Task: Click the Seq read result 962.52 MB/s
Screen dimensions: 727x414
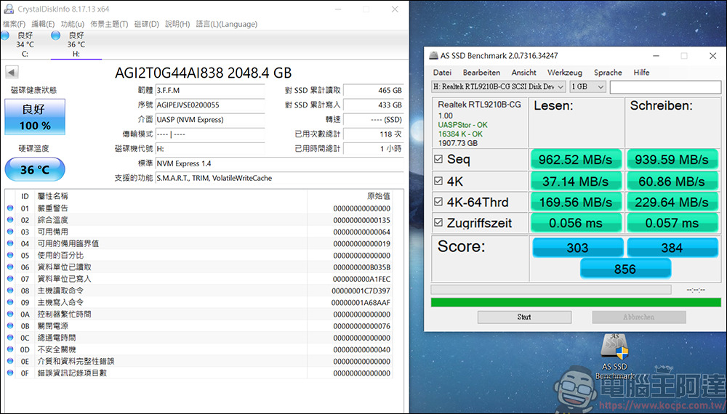Action: pyautogui.click(x=575, y=159)
